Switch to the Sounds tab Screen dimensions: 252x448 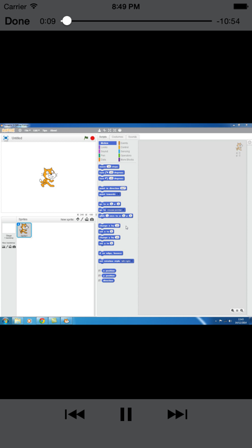tap(132, 137)
